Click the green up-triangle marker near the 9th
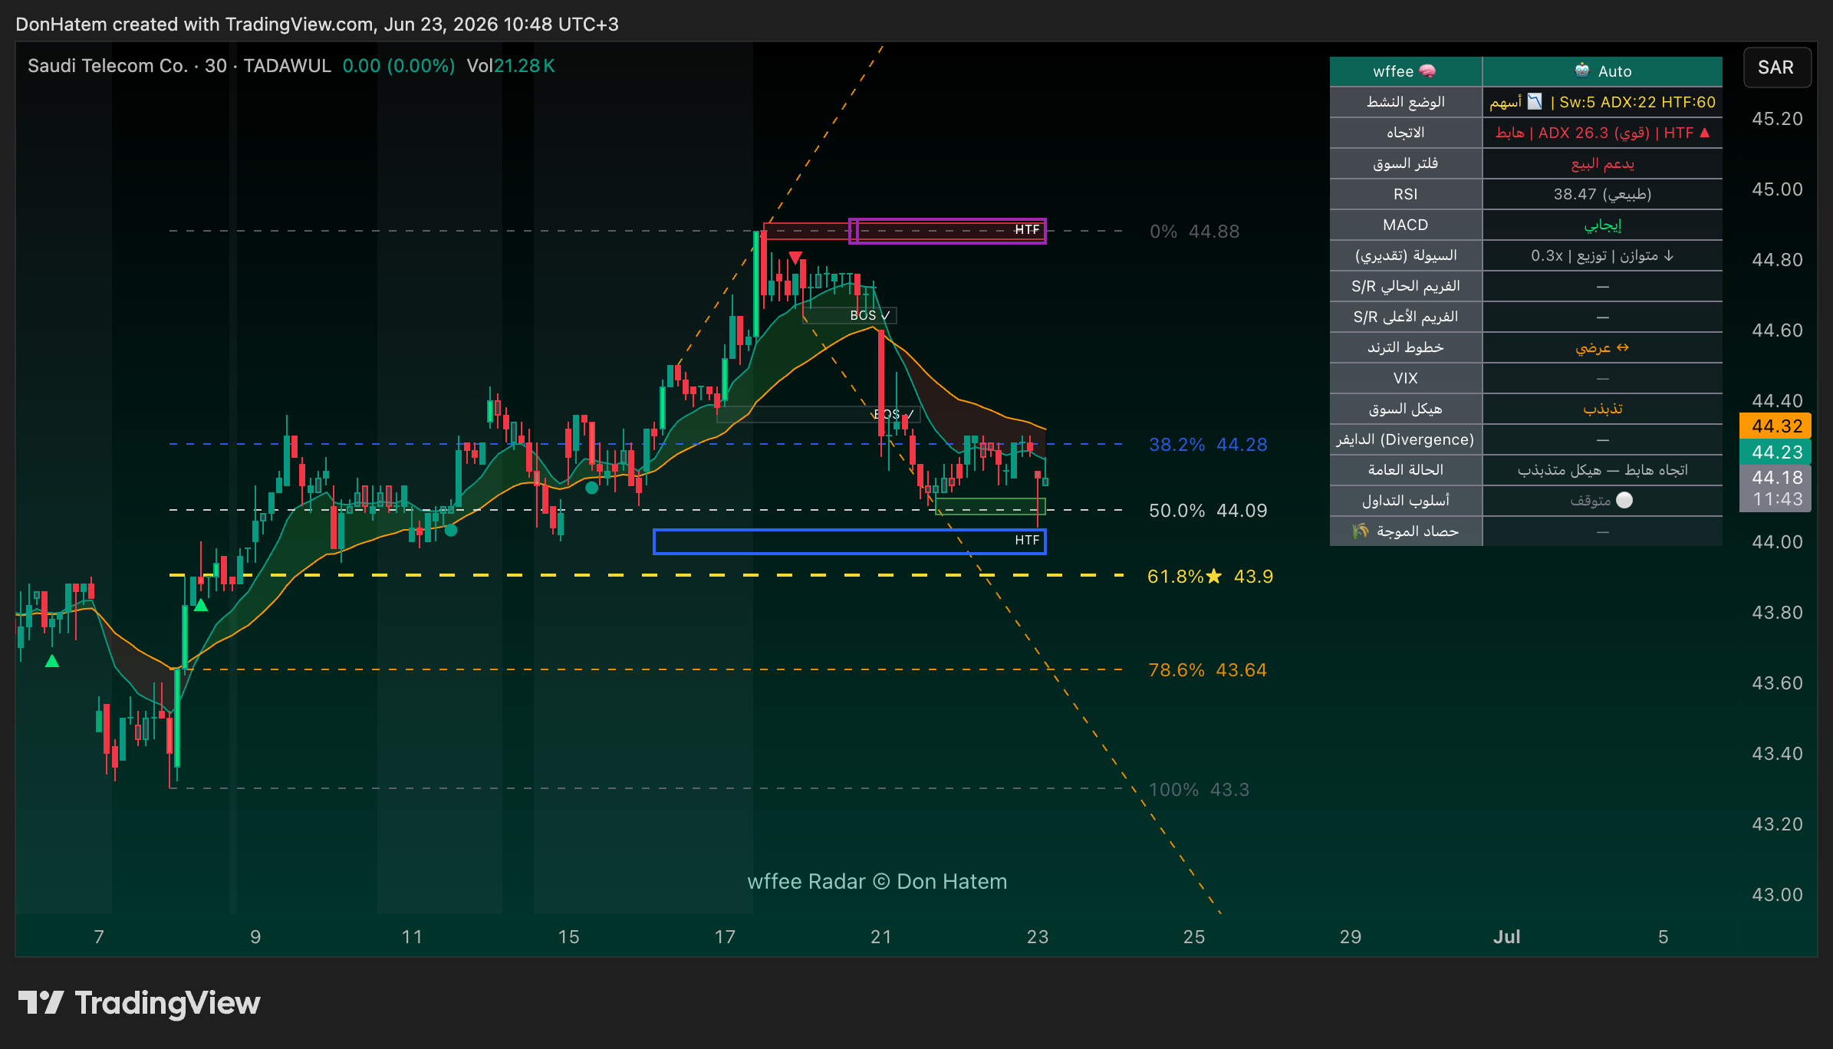This screenshot has height=1049, width=1833. coord(201,605)
